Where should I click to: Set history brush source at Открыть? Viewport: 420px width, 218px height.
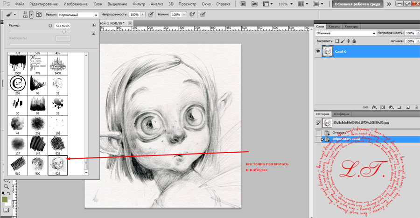point(318,133)
